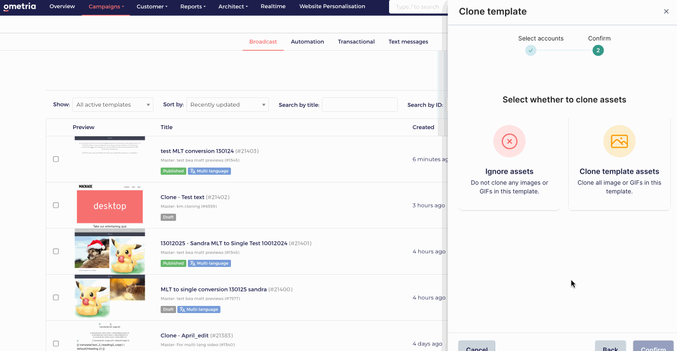
Task: Switch to the Automation tab
Action: 307,42
